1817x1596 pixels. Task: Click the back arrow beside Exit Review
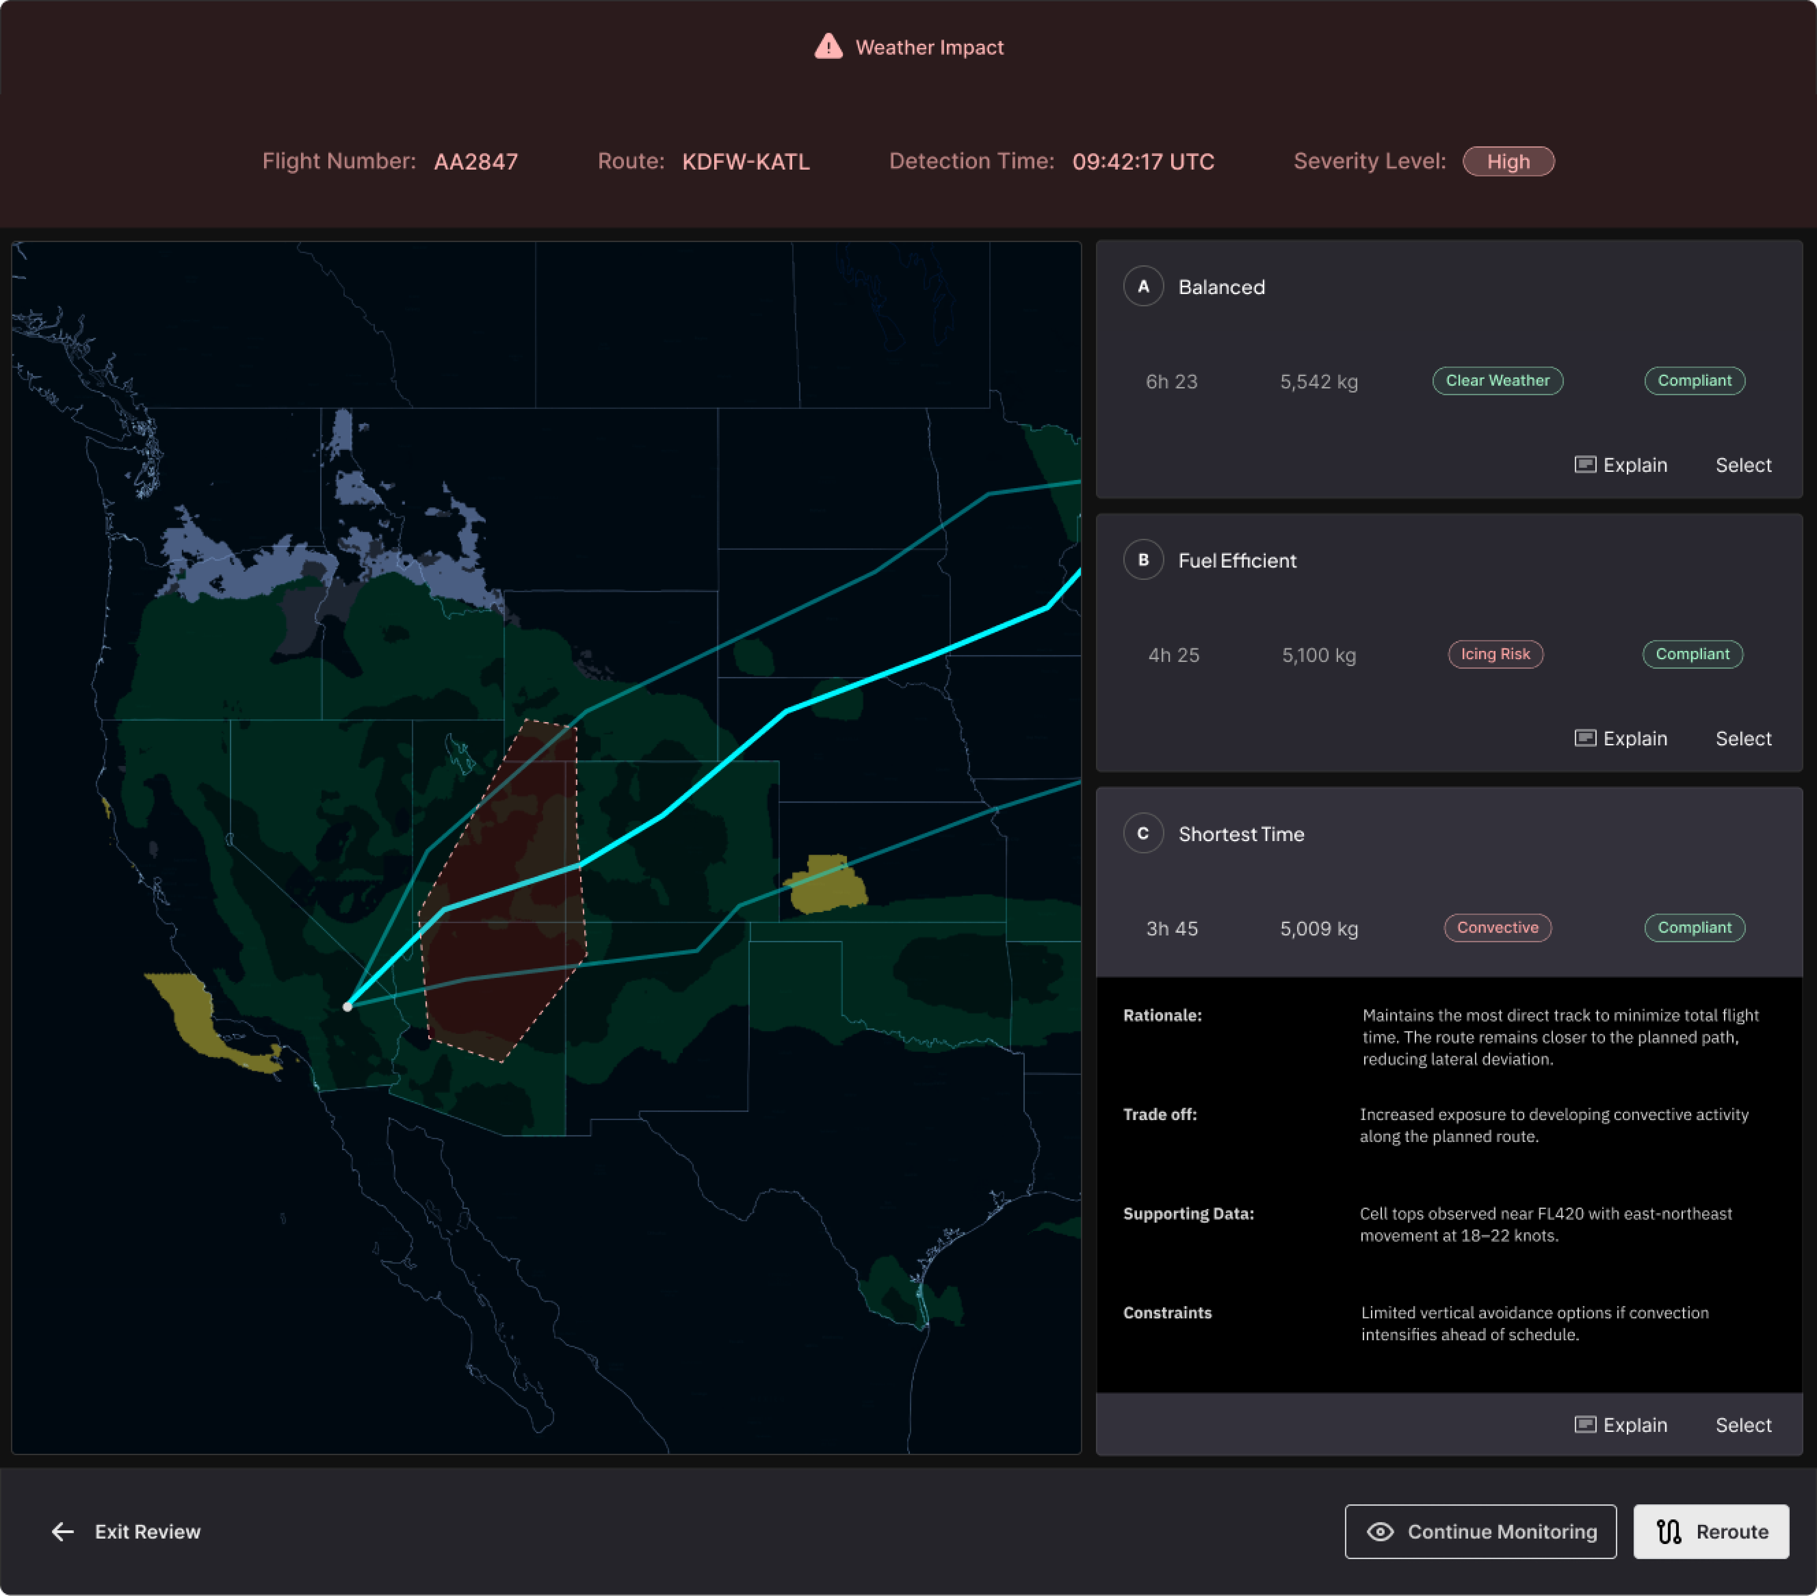point(62,1531)
